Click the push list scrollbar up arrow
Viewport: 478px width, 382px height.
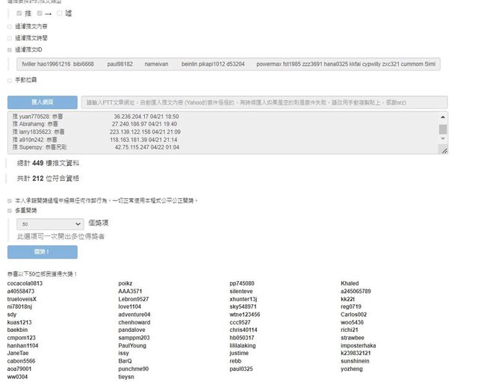(443, 117)
